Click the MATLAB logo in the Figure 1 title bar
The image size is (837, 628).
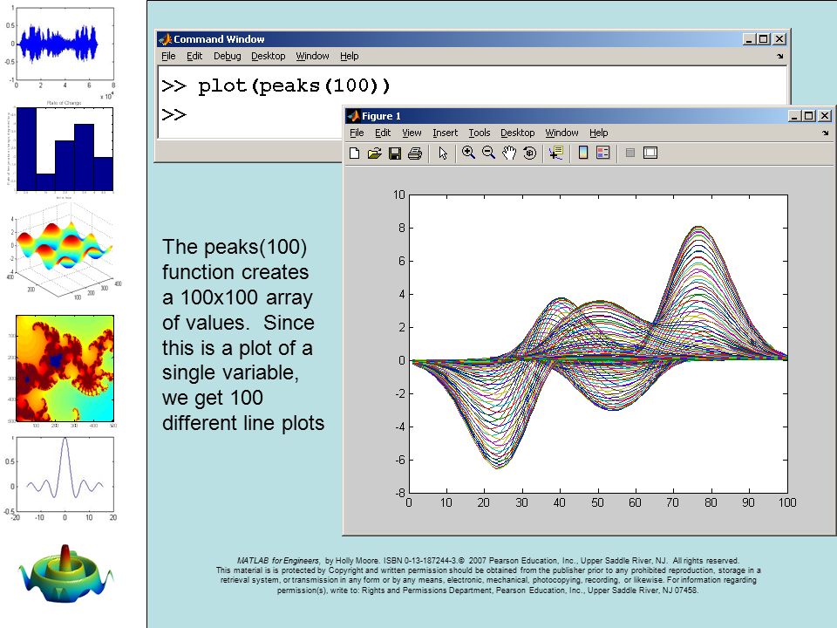352,115
